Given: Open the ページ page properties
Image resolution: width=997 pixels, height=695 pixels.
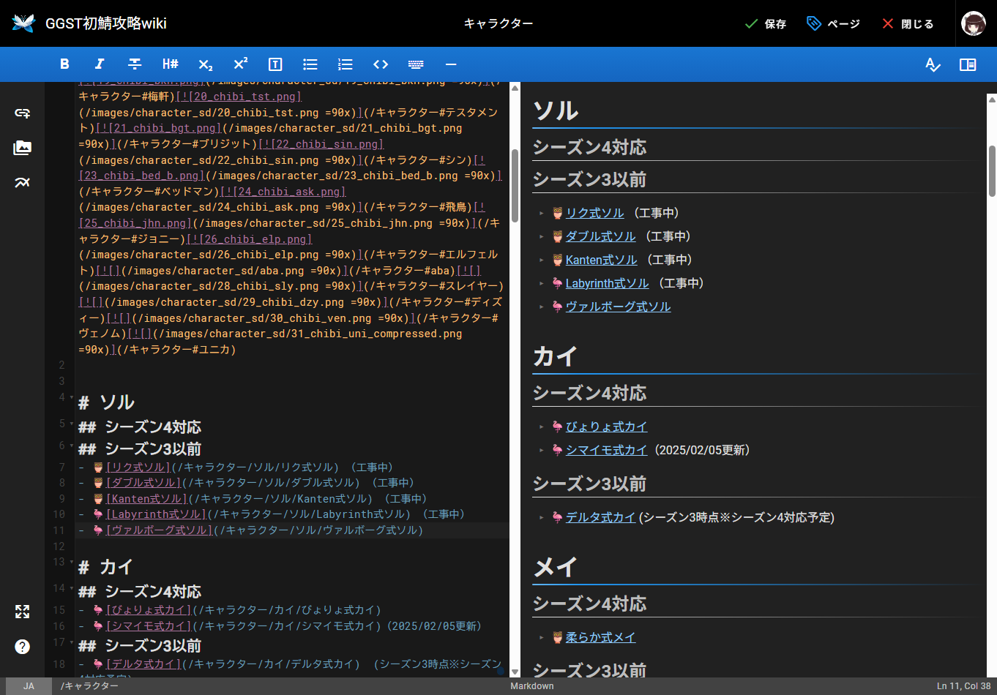Looking at the screenshot, I should tap(833, 23).
